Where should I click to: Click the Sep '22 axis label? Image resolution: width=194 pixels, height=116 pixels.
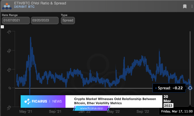143,112
